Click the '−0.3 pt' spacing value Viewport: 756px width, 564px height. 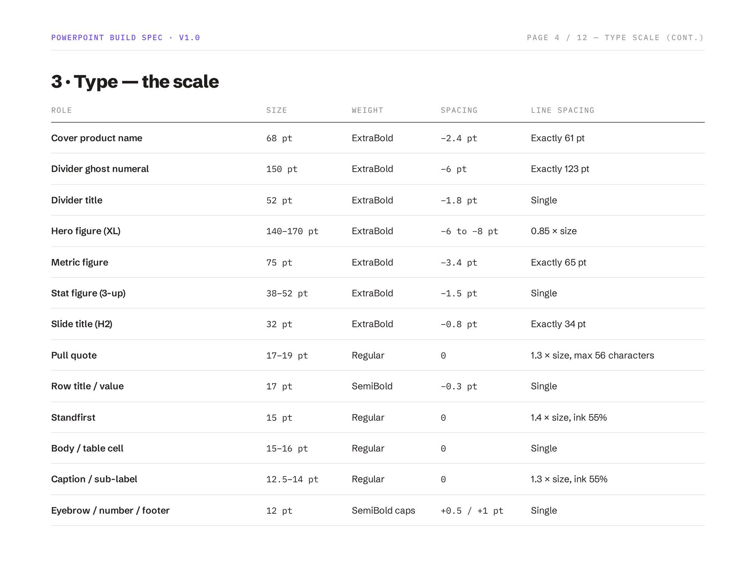tap(459, 386)
